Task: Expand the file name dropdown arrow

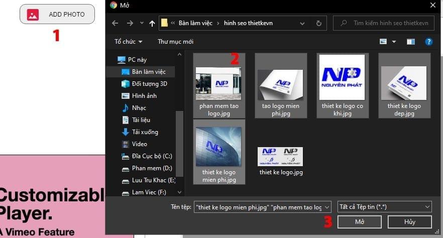Action: click(x=327, y=207)
